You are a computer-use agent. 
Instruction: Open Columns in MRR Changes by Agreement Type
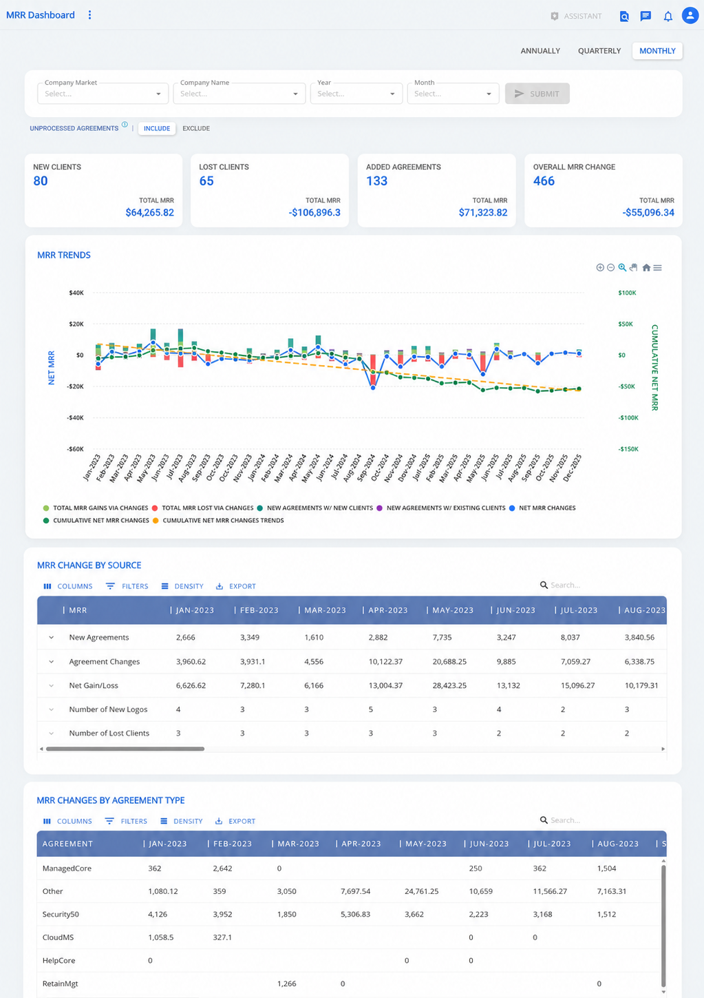[x=67, y=822]
